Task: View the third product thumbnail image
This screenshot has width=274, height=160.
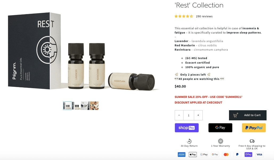Action: 85,106
